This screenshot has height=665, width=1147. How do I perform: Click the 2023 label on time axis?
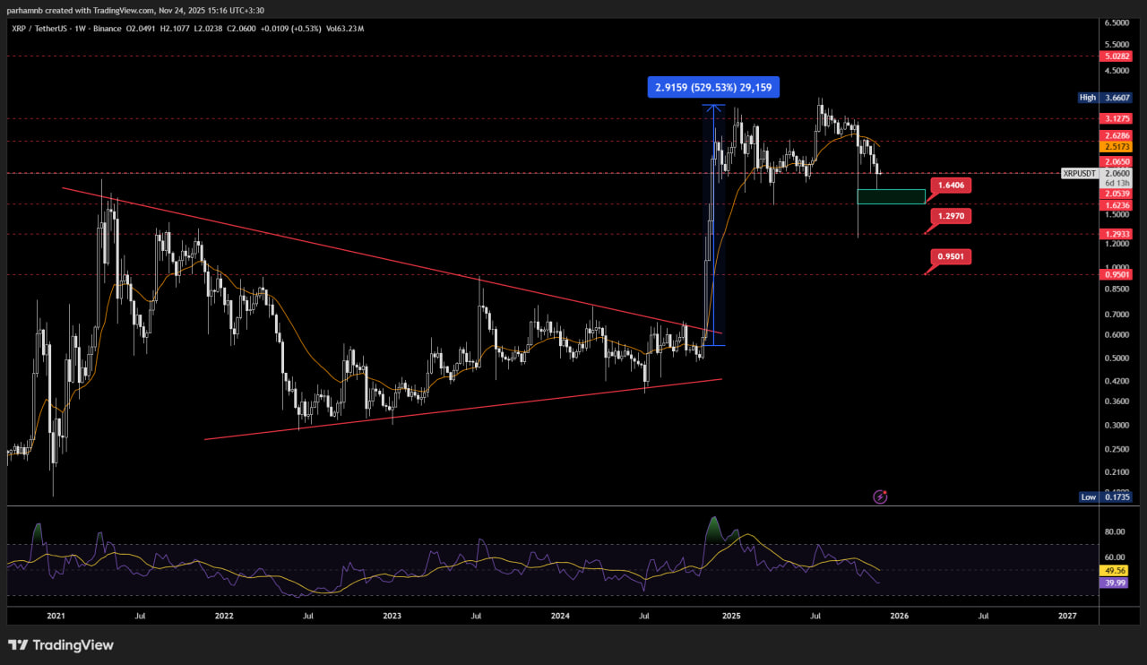[392, 617]
